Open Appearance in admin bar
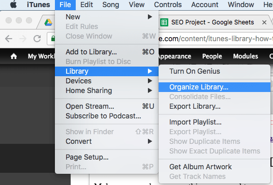This screenshot has height=185, width=273. 175,56
